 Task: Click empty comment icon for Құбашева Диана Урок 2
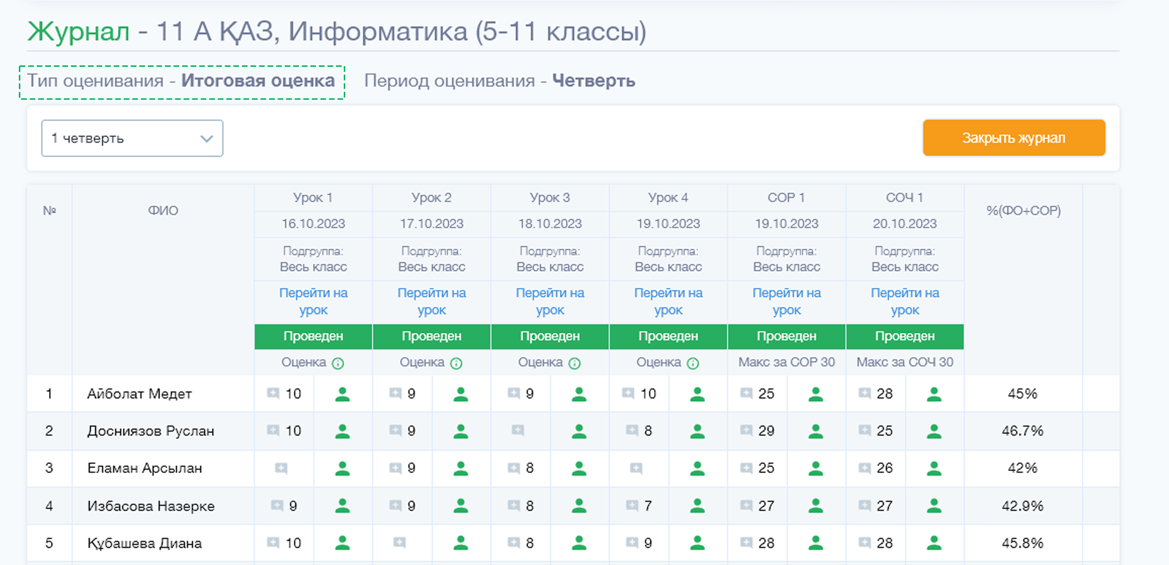tap(399, 542)
